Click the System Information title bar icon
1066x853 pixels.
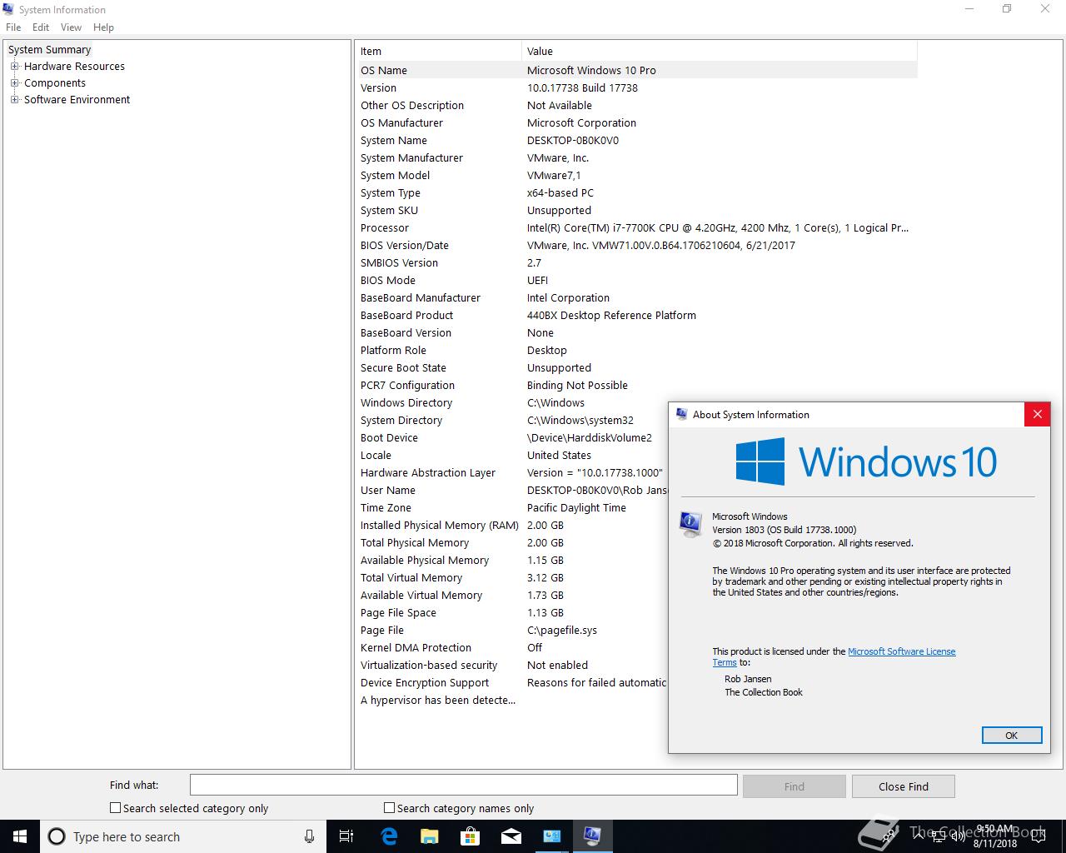[x=8, y=9]
